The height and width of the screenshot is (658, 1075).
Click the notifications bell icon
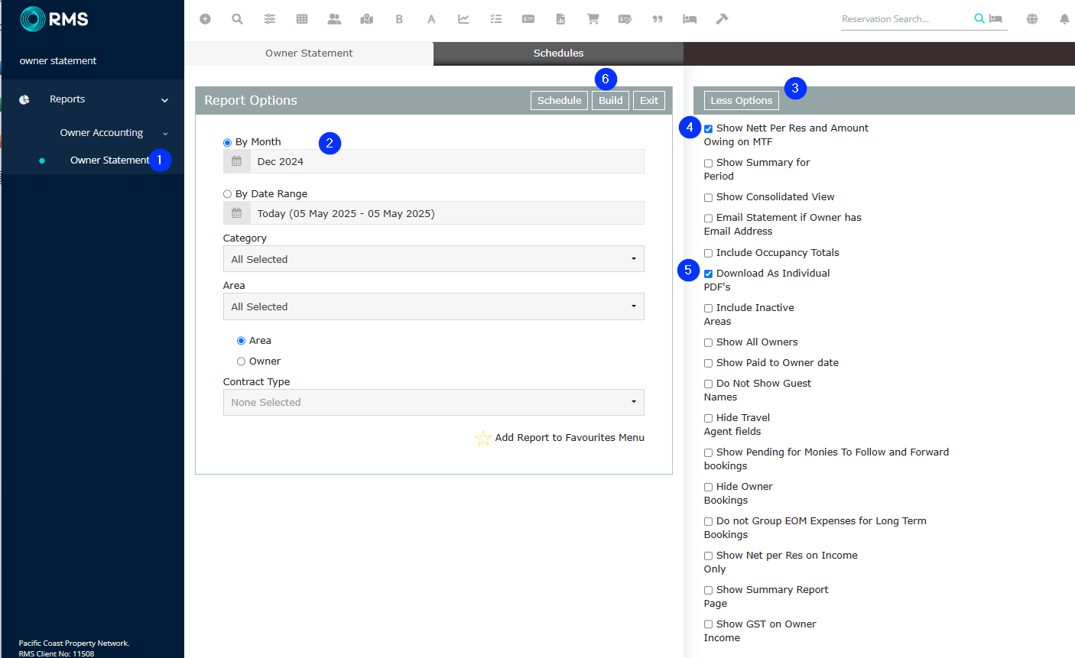(1064, 19)
